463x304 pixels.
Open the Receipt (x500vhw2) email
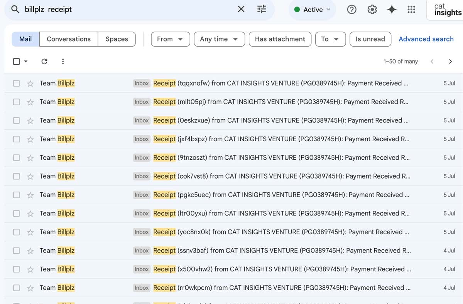coord(233,269)
